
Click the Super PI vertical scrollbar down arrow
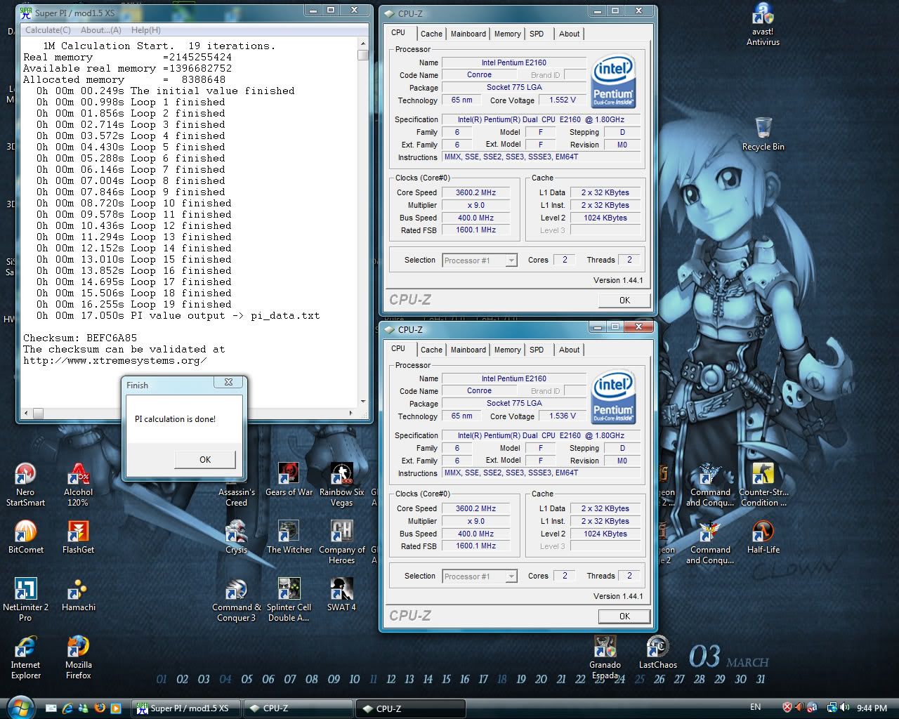tap(363, 402)
